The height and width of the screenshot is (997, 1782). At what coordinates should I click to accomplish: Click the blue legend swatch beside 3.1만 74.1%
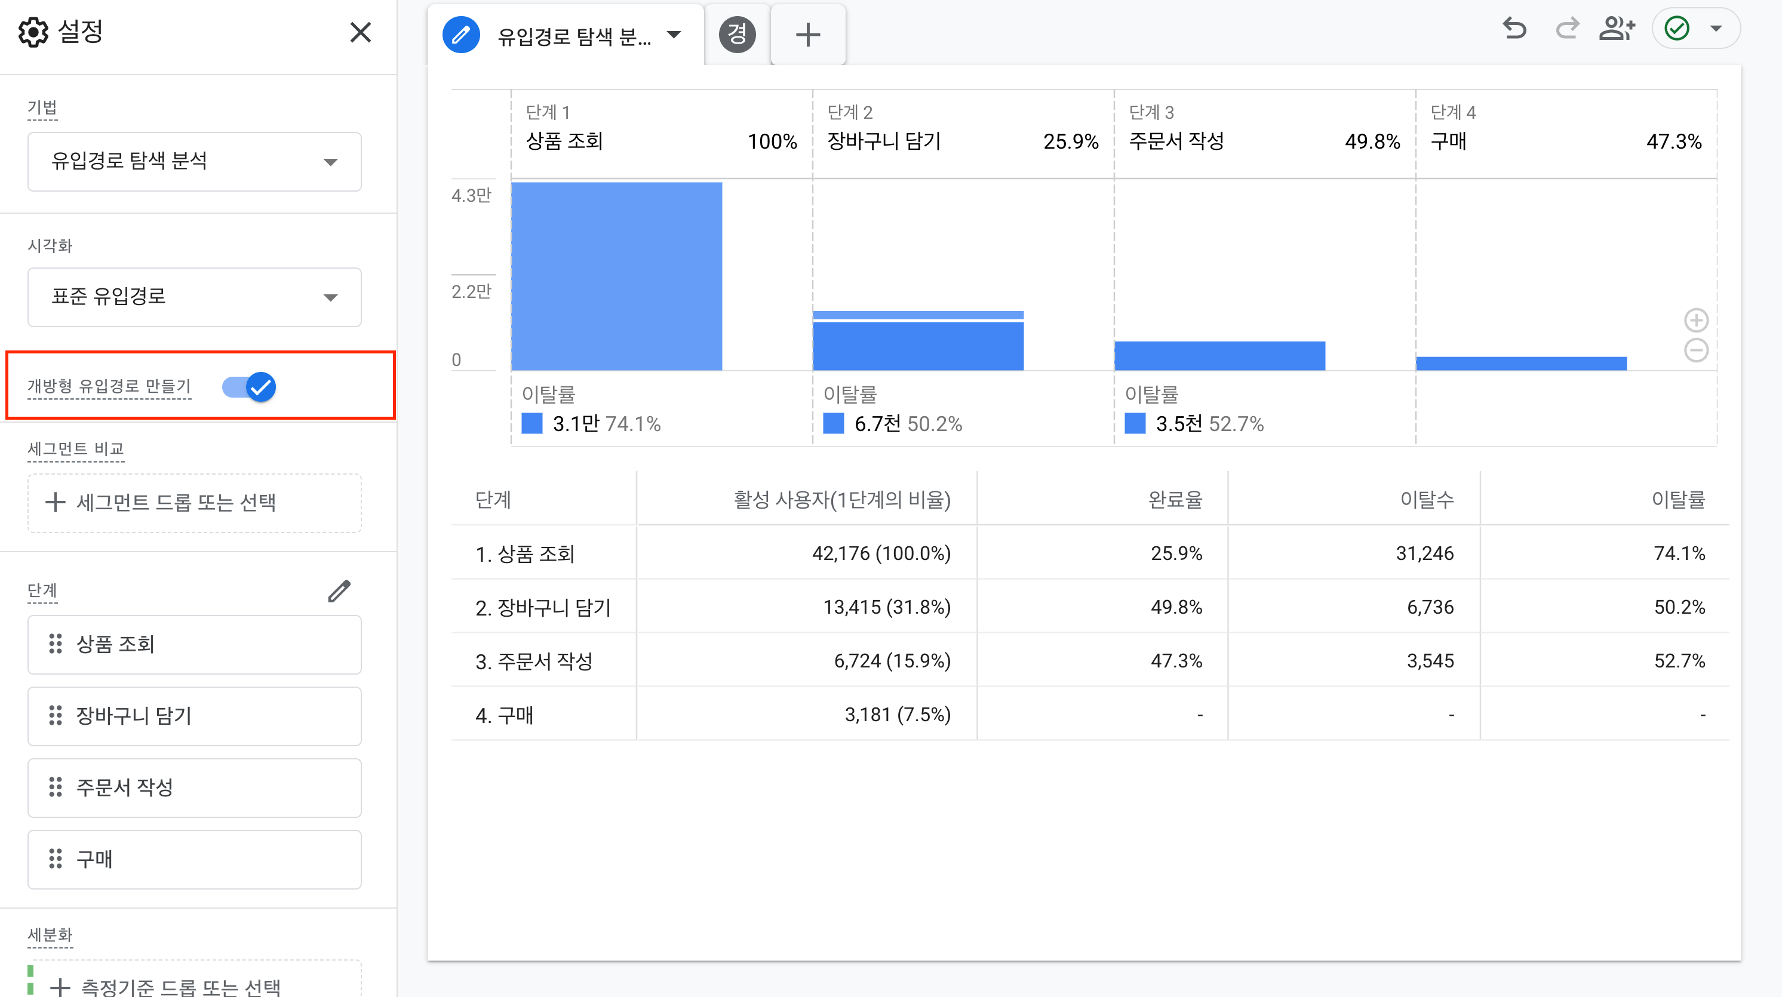531,423
